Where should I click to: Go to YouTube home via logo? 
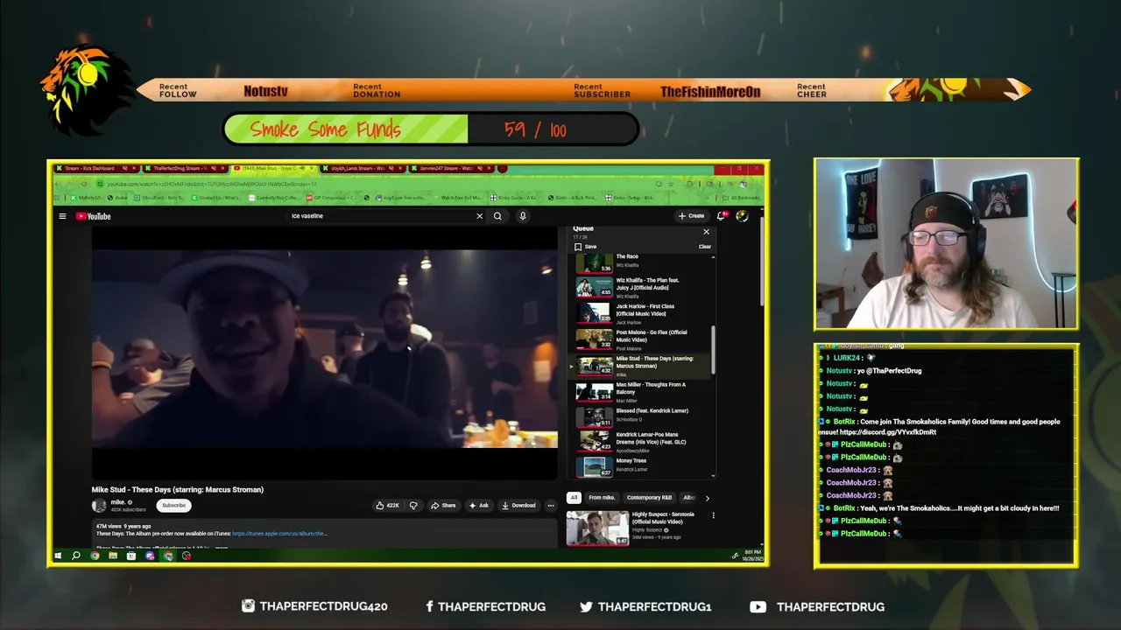93,216
